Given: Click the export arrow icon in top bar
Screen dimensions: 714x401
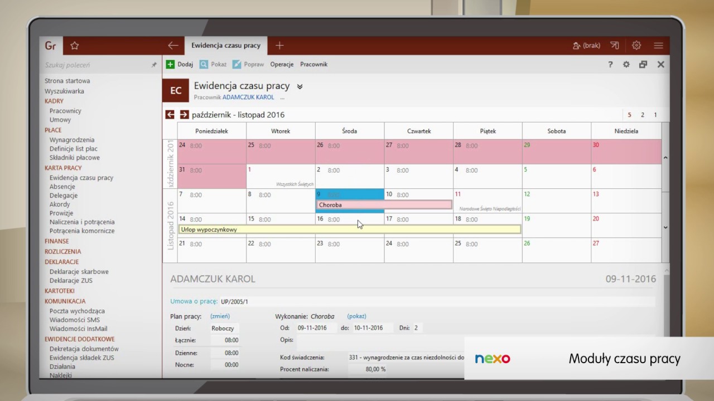Looking at the screenshot, I should click(614, 46).
